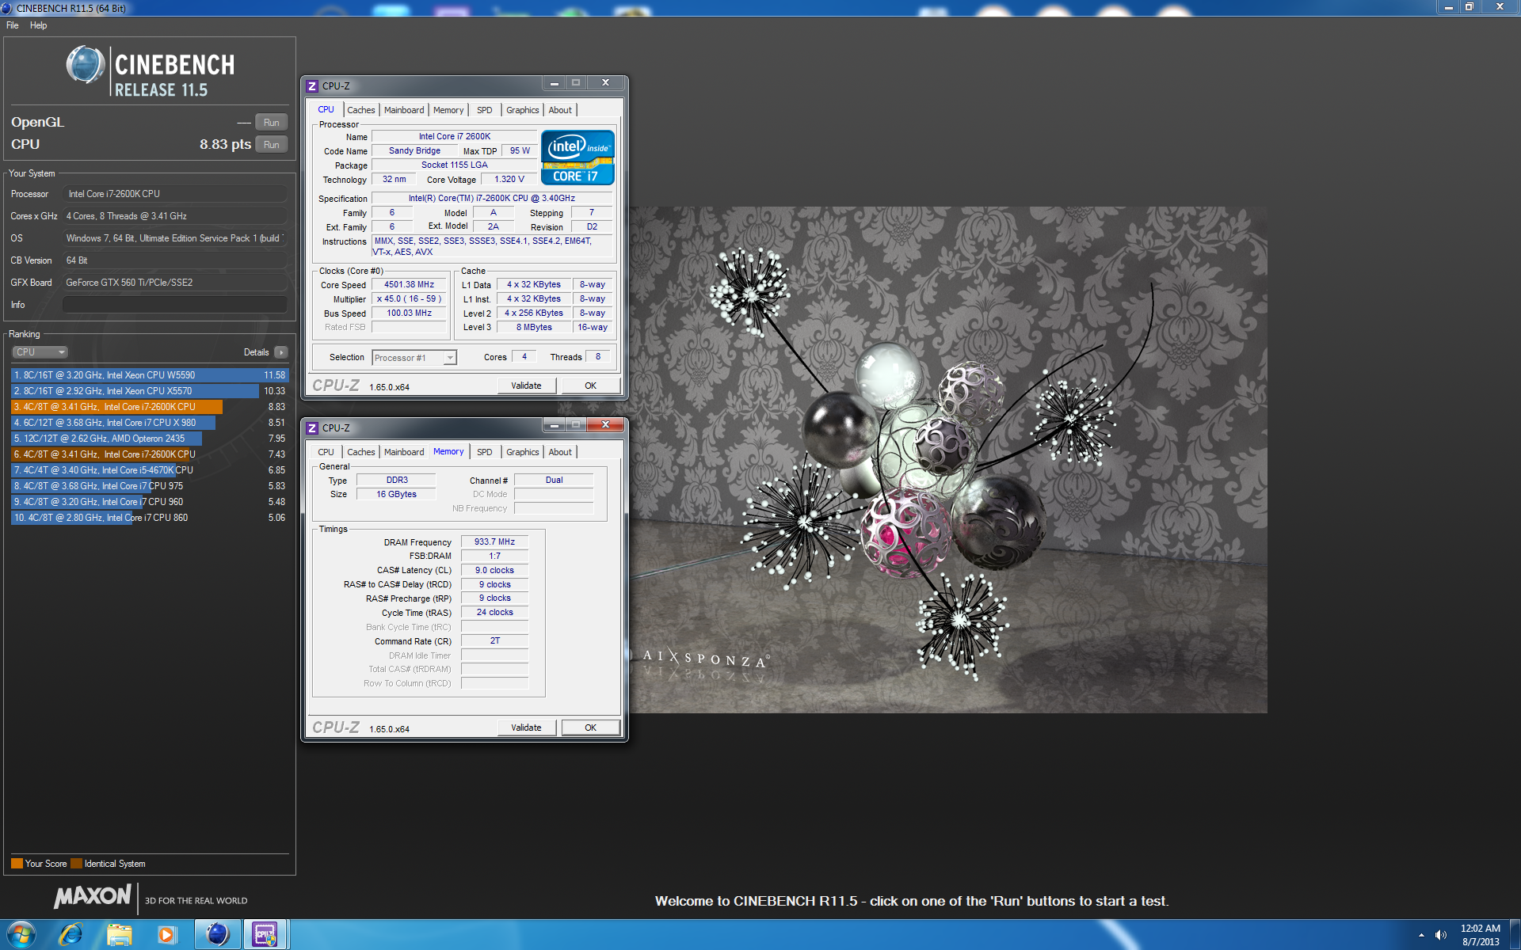Show hidden system tray icons

point(1421,935)
